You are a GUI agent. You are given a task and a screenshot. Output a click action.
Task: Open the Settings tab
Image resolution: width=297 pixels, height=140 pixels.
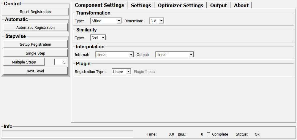pos(141,5)
